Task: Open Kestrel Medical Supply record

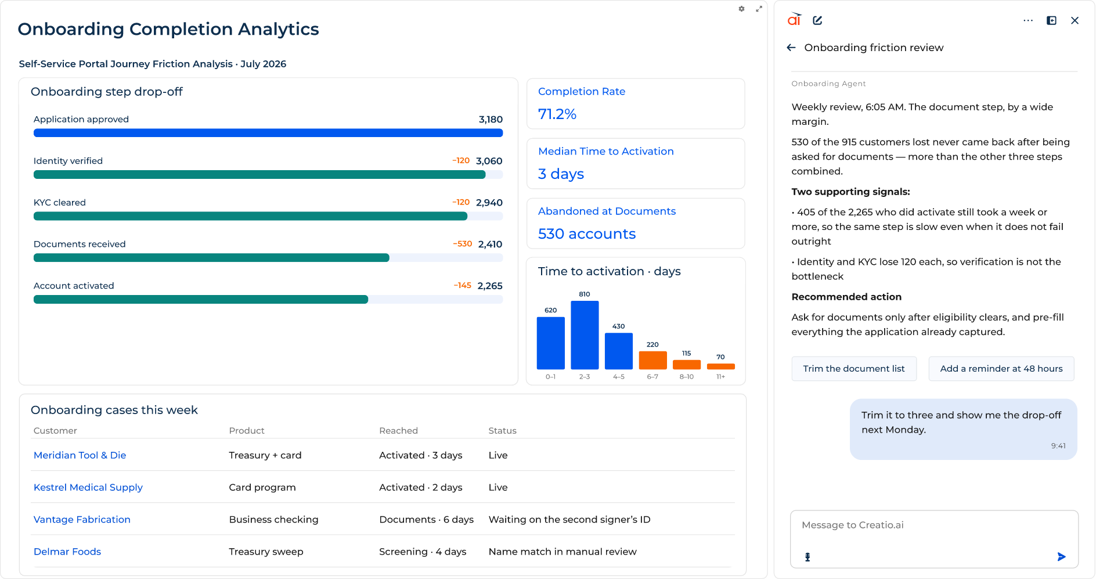Action: tap(88, 487)
